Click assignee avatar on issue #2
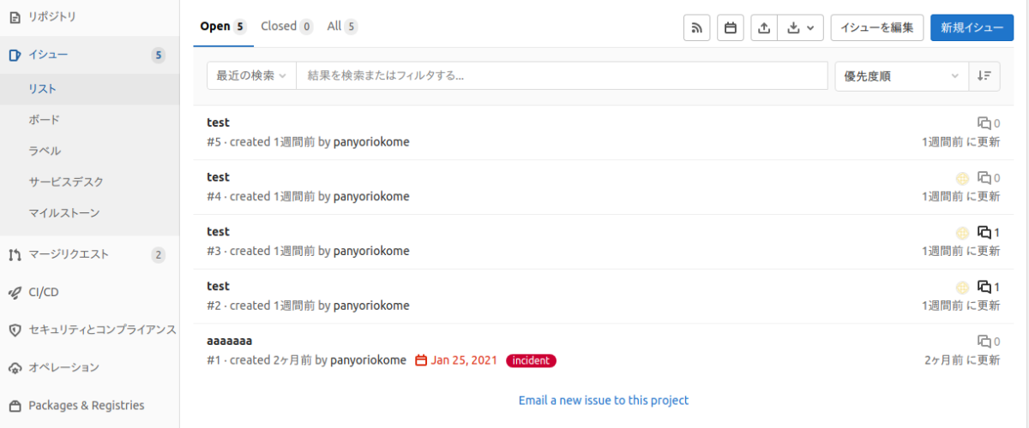1029x428 pixels. [962, 287]
